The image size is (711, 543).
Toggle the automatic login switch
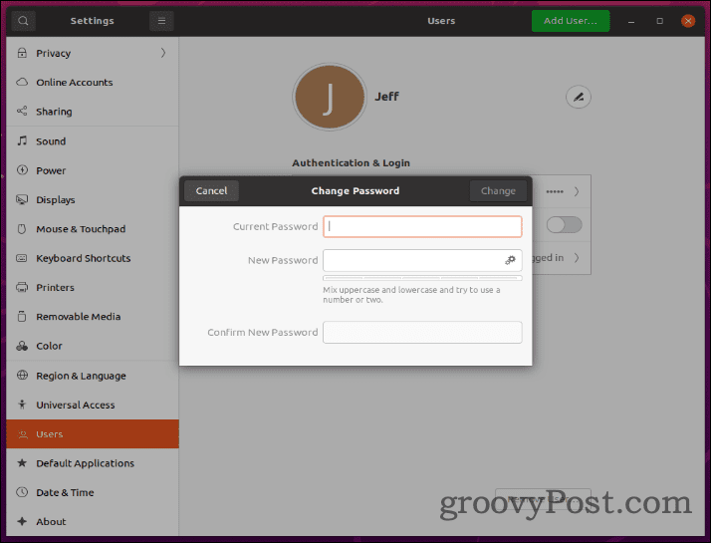point(564,225)
